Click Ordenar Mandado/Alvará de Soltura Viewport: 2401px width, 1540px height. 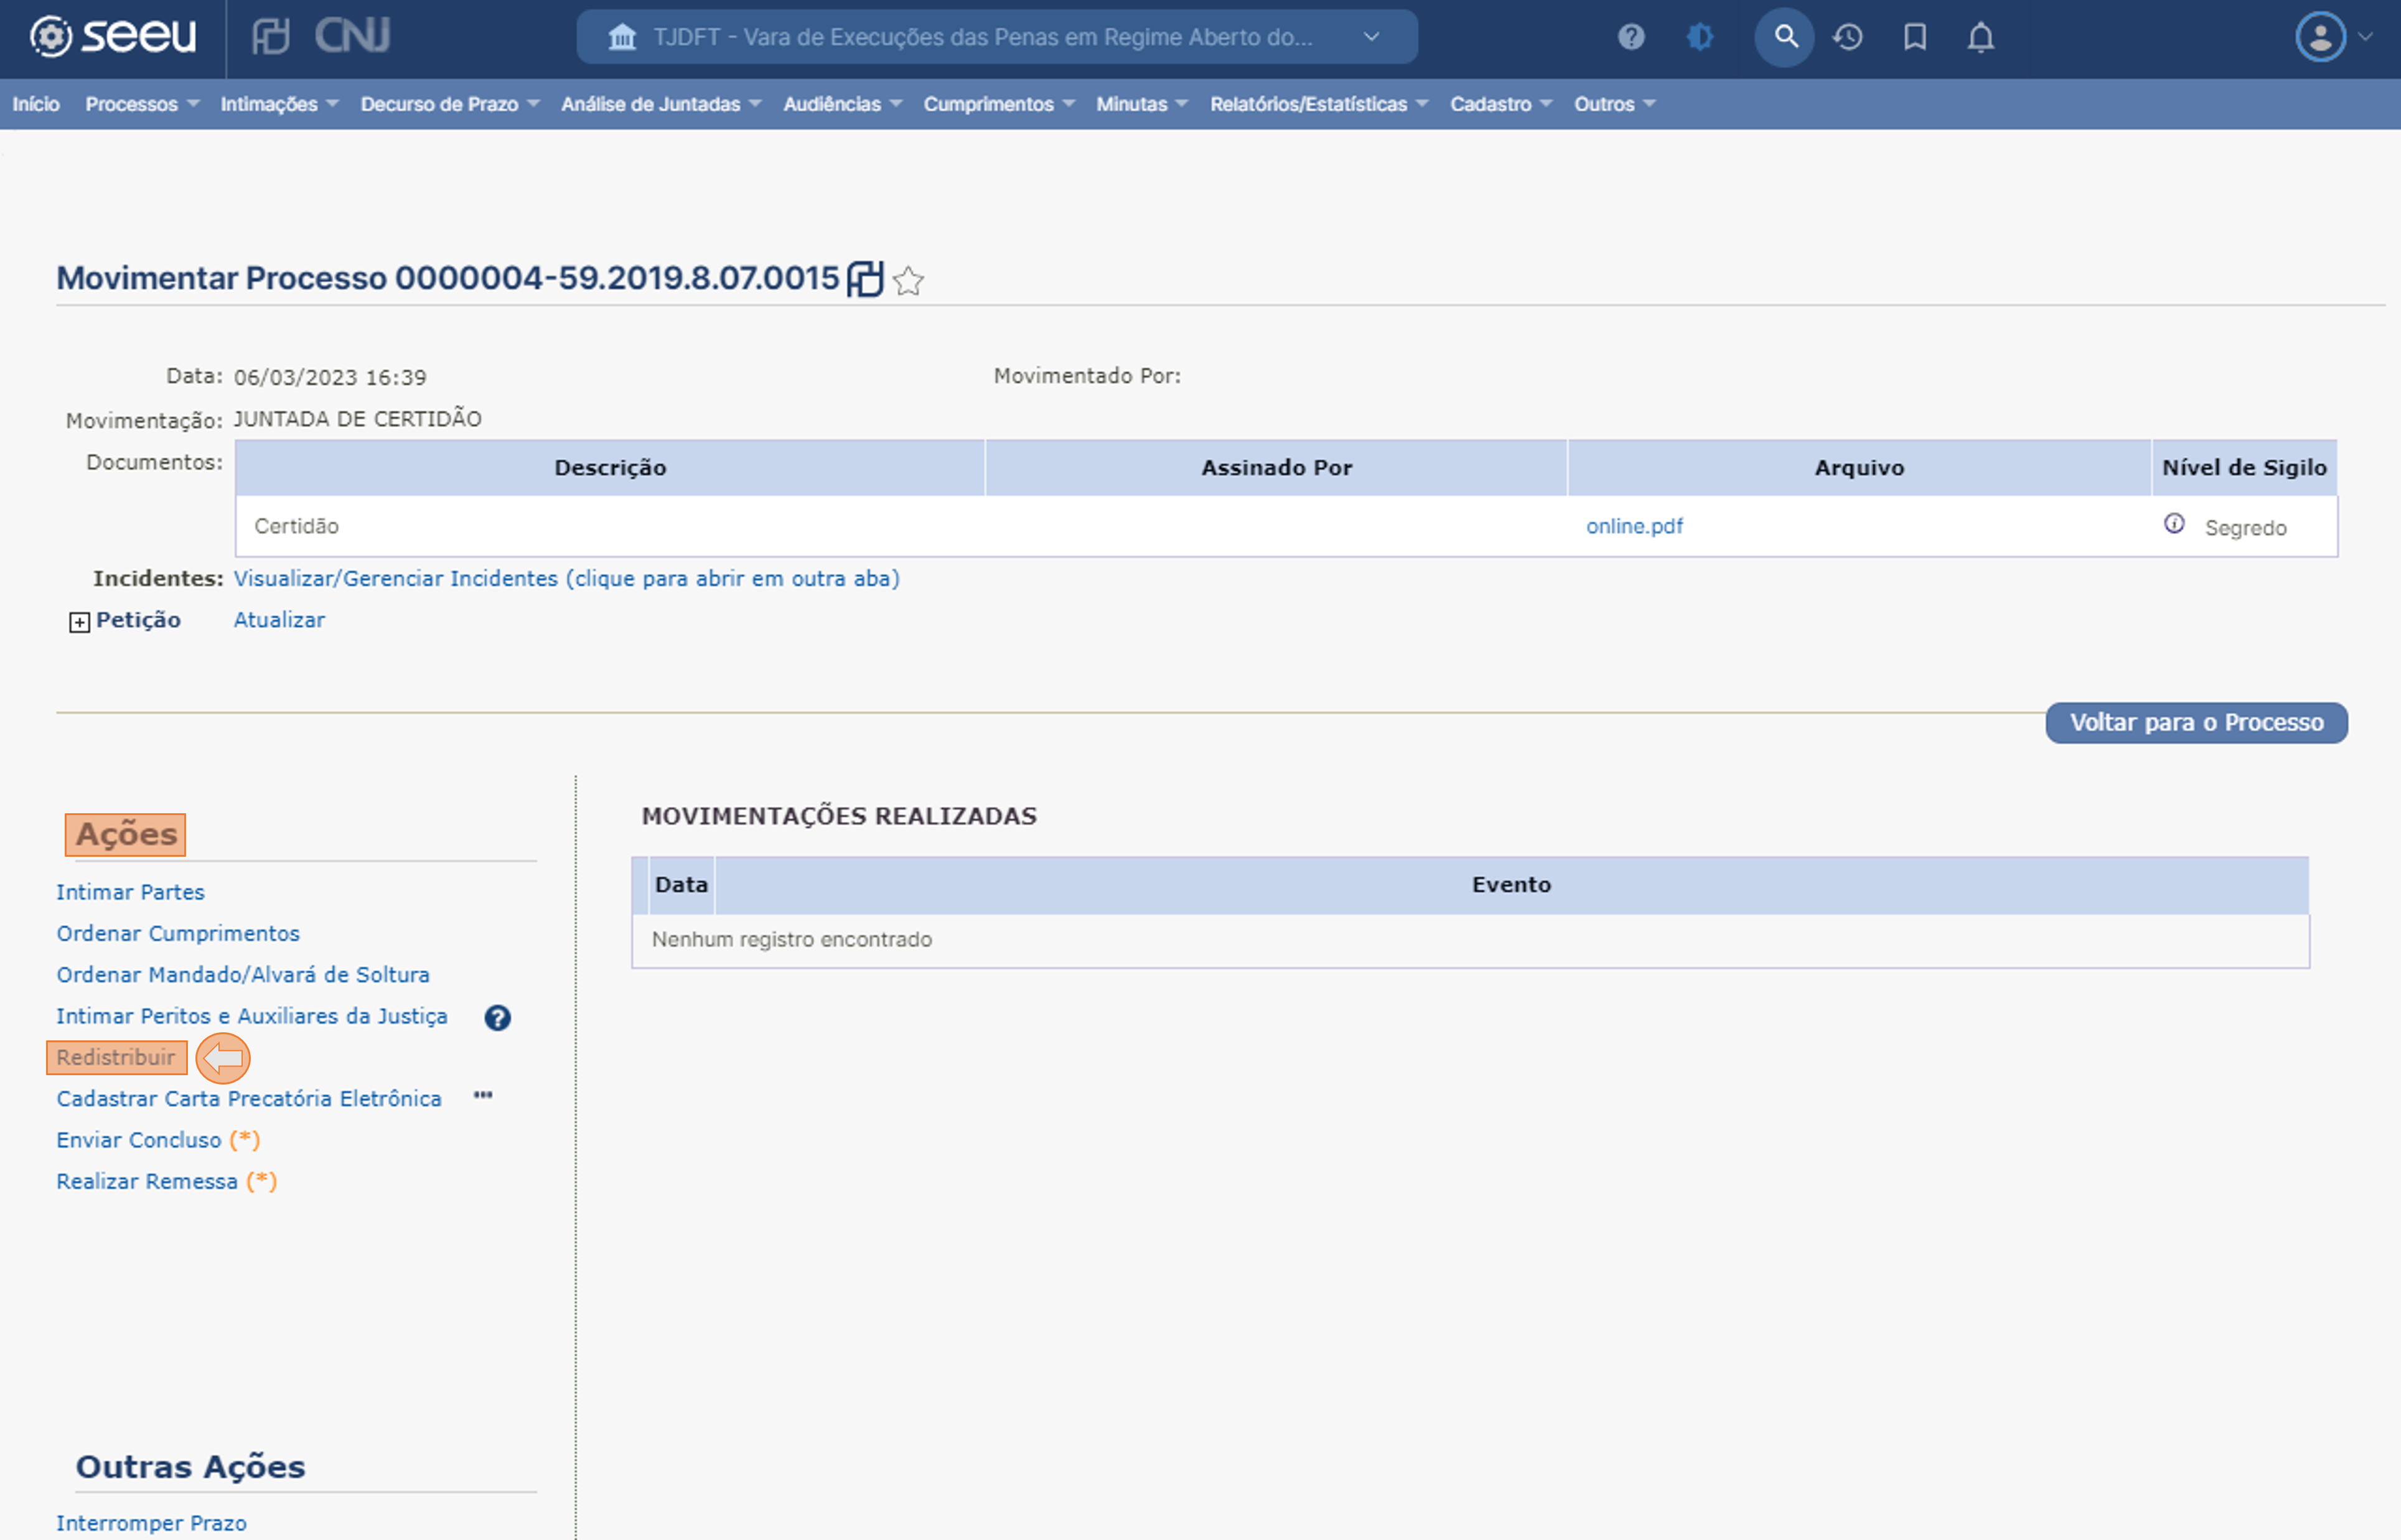click(x=243, y=975)
